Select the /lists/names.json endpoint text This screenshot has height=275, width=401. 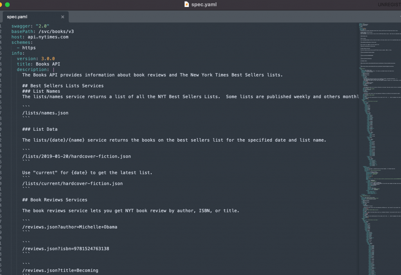pyautogui.click(x=45, y=113)
